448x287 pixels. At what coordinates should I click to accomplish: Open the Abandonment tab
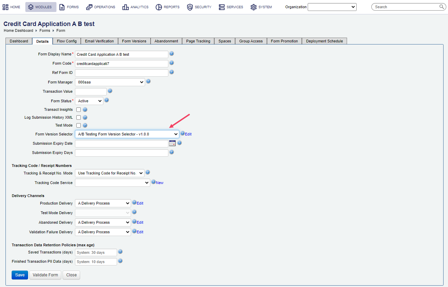[x=166, y=41]
